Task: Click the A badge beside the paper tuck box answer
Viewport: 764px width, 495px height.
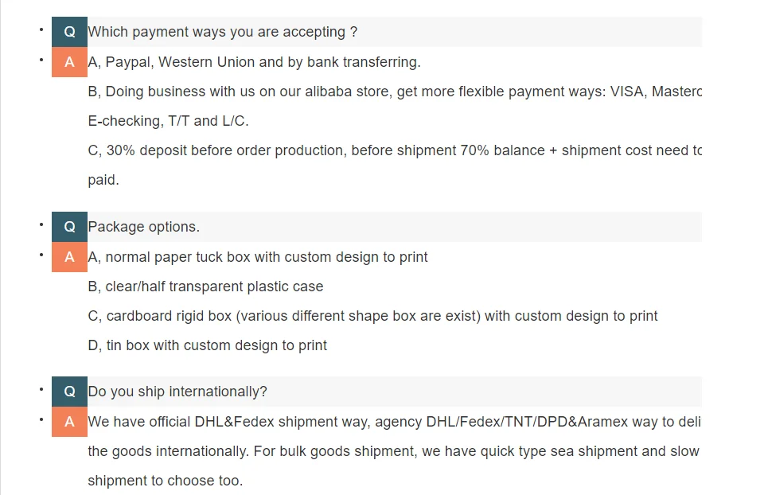Action: point(69,257)
